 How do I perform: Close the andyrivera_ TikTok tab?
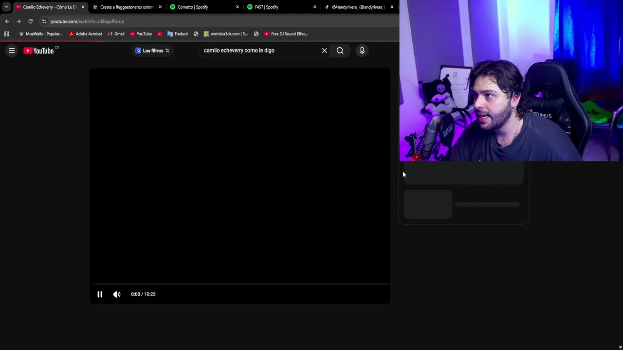(x=392, y=7)
